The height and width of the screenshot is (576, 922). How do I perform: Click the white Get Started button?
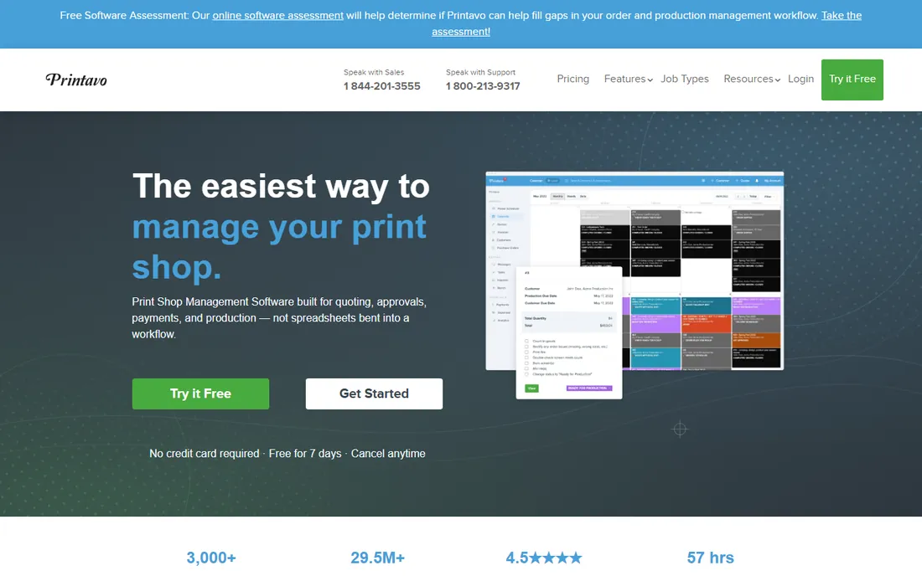click(374, 393)
